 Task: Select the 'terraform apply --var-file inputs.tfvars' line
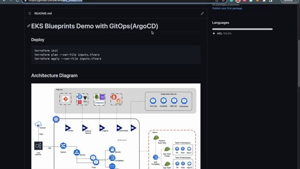pos(68,59)
